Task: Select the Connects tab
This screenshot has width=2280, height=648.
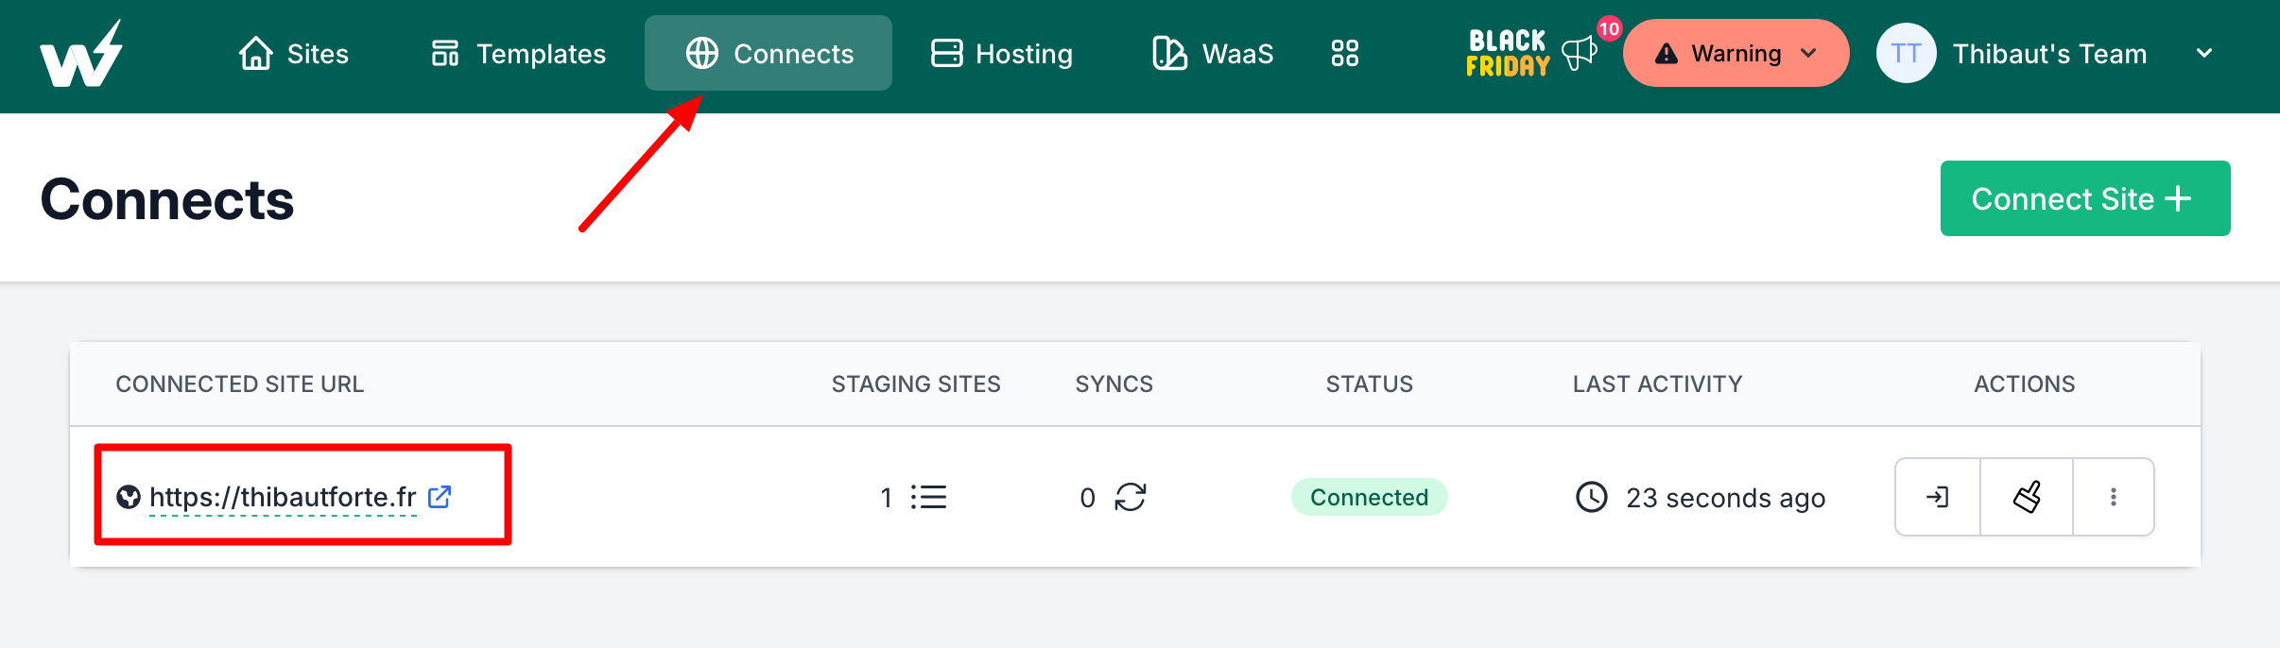Action: 769,53
